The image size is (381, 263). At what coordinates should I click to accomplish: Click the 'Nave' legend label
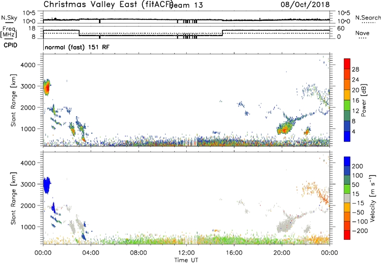click(362, 33)
